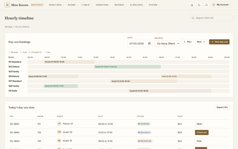The height and width of the screenshot is (149, 238).
Task: Check out Guest 02 booking DU-8842
Action: (202, 132)
